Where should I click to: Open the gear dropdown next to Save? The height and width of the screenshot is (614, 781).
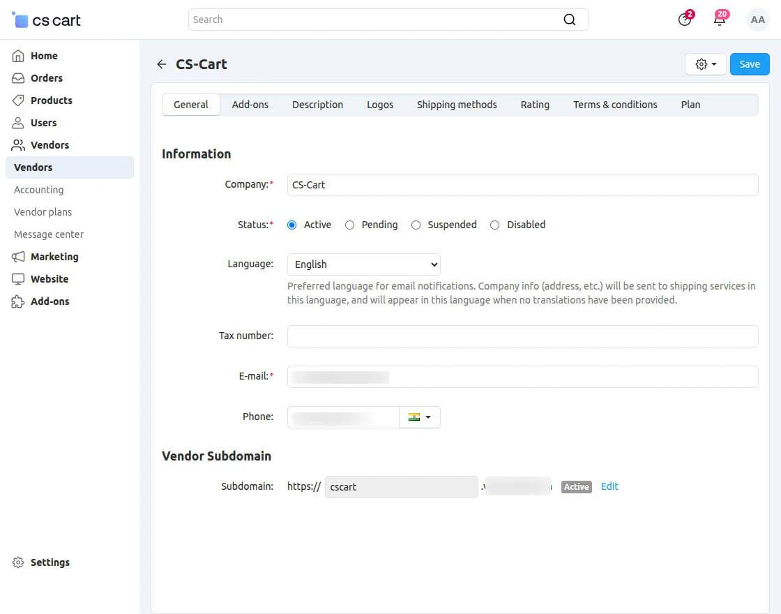pos(705,63)
